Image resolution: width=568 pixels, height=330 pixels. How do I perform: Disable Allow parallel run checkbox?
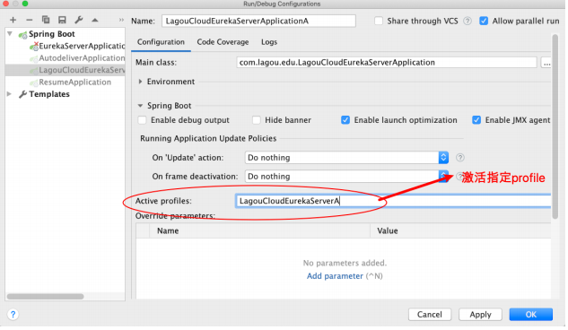coord(484,21)
